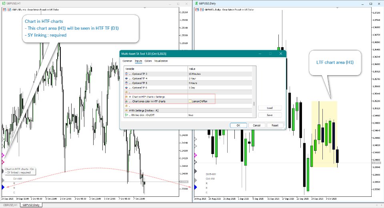Click the Ctrl+MM label on the Daily chart

click(x=210, y=179)
